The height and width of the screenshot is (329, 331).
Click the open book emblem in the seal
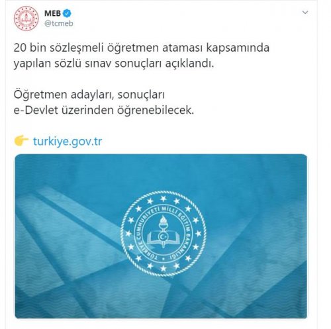[164, 240]
